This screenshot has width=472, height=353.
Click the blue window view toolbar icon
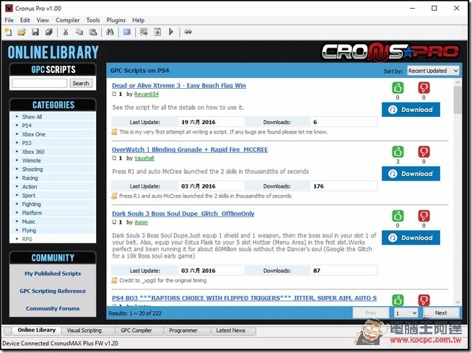coord(127,32)
